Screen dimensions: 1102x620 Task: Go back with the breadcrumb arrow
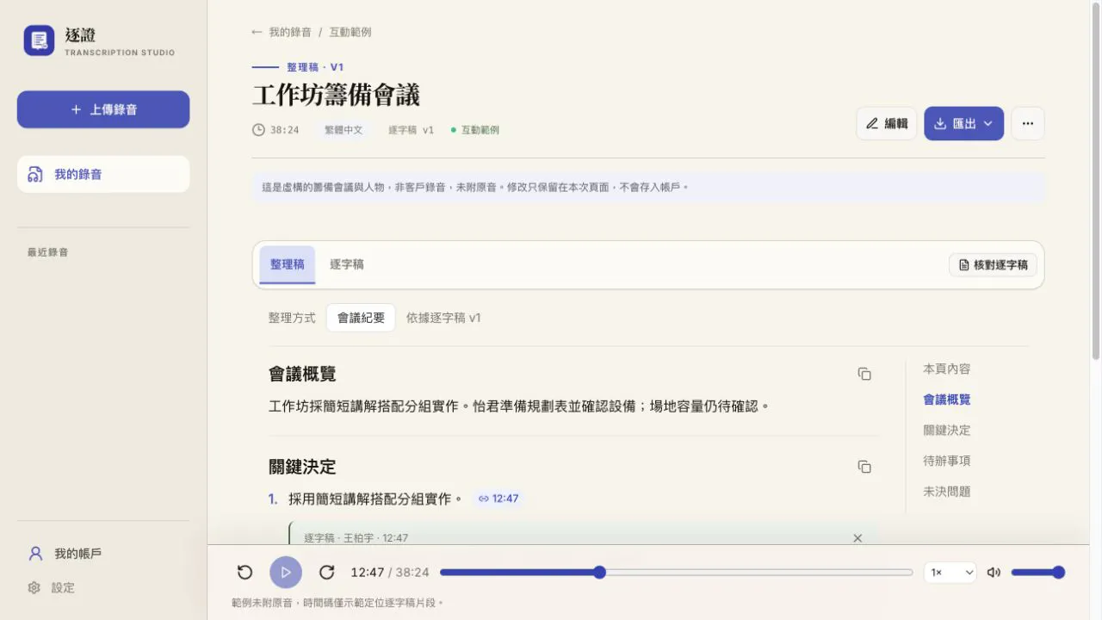pyautogui.click(x=257, y=32)
